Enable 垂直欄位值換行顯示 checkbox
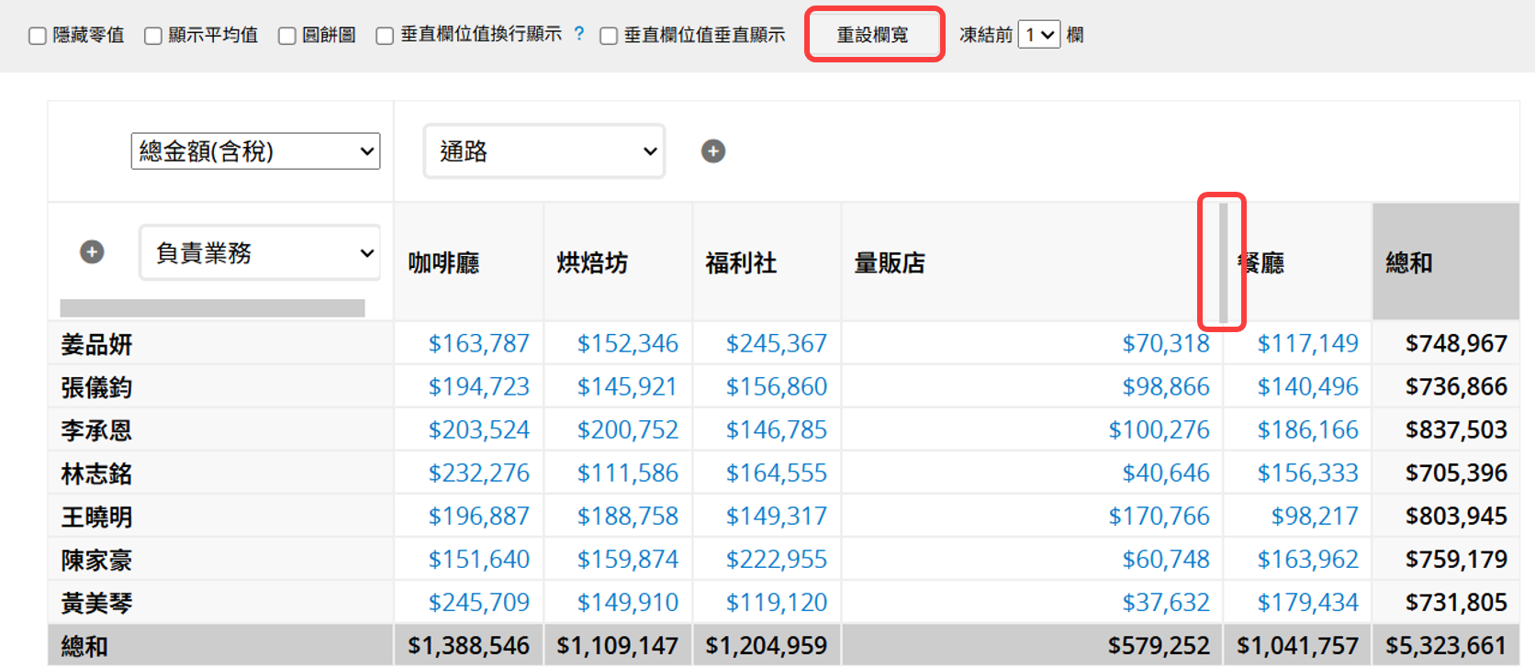This screenshot has height=668, width=1535. point(386,36)
